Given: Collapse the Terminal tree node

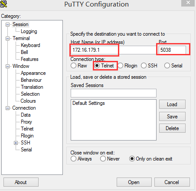Looking at the screenshot, I should [x=7, y=38].
